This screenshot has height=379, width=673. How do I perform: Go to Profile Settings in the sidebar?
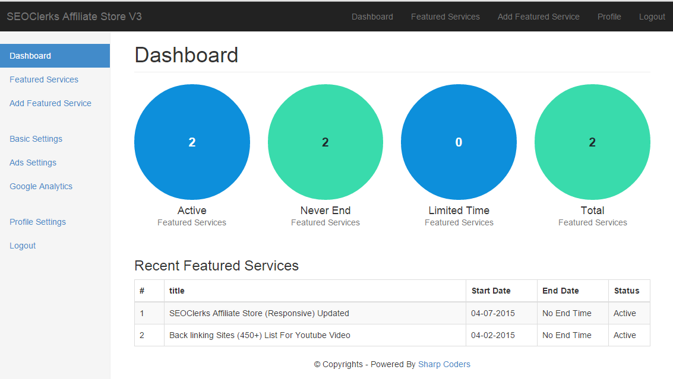(37, 222)
